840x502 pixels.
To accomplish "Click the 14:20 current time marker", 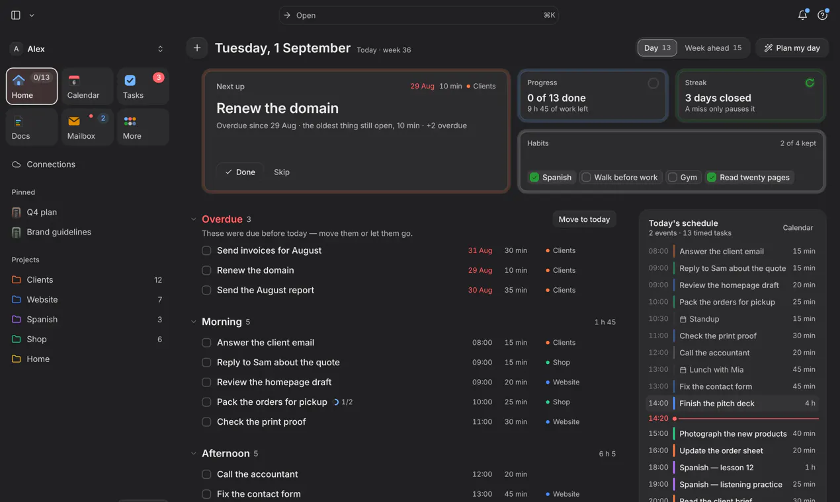I will (x=732, y=418).
